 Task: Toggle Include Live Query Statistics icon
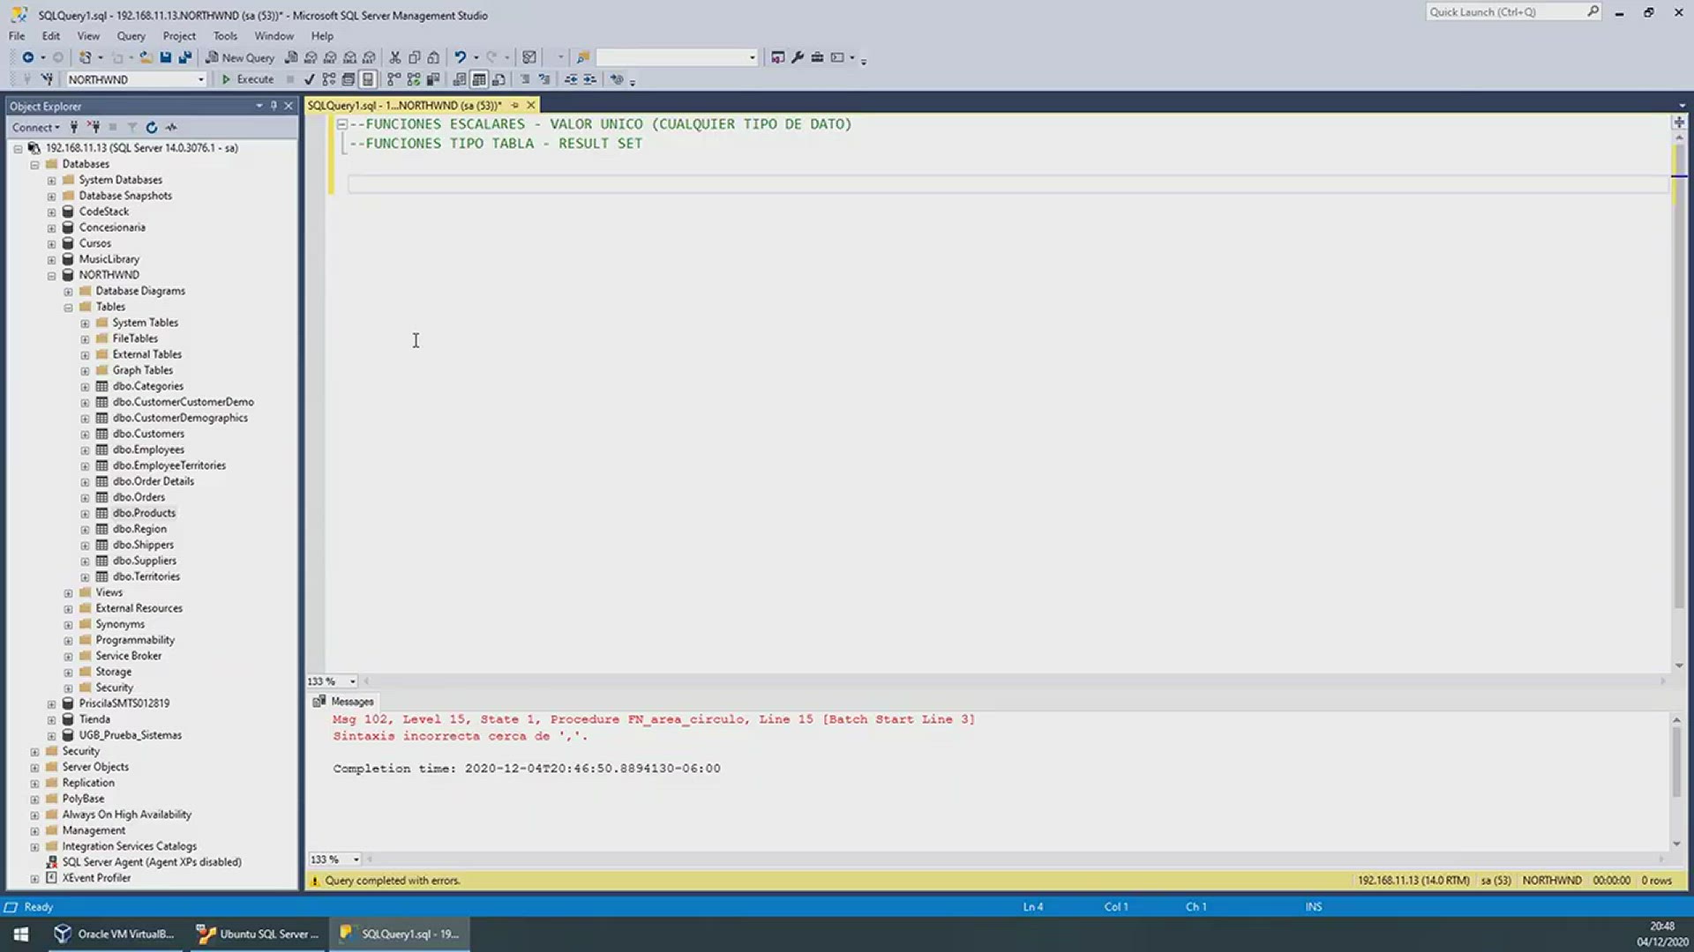coord(414,79)
